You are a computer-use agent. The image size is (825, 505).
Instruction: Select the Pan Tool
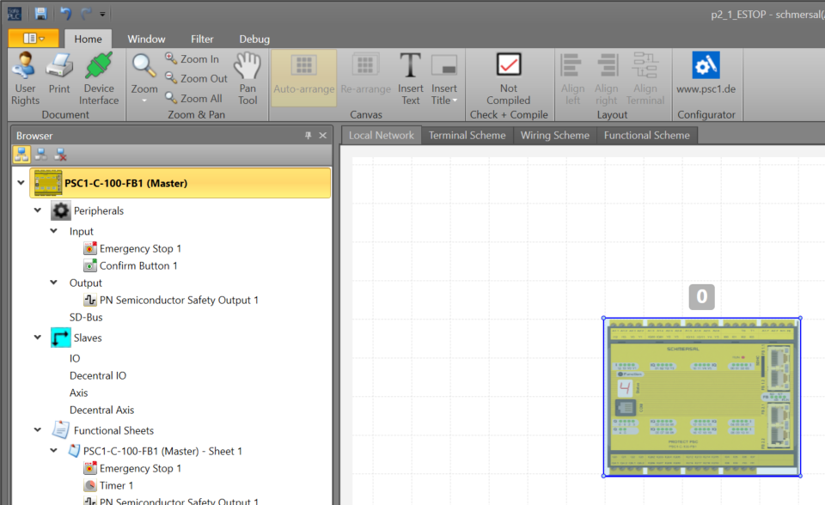[x=247, y=79]
